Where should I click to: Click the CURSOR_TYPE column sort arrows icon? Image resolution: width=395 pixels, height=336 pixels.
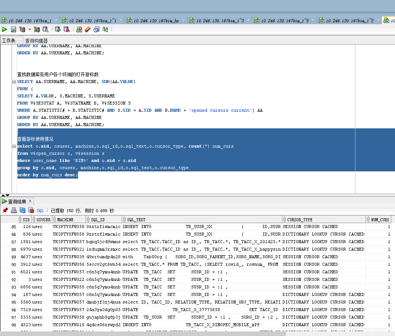pyautogui.click(x=285, y=219)
